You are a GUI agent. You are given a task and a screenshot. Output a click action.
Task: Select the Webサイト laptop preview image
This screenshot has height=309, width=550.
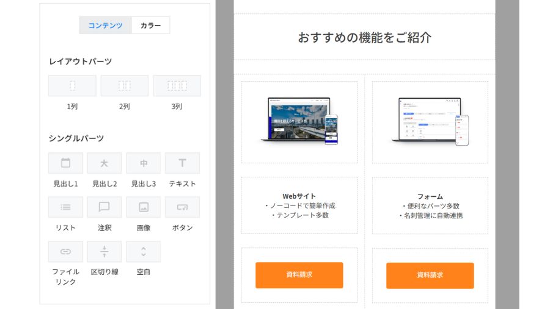(299, 121)
